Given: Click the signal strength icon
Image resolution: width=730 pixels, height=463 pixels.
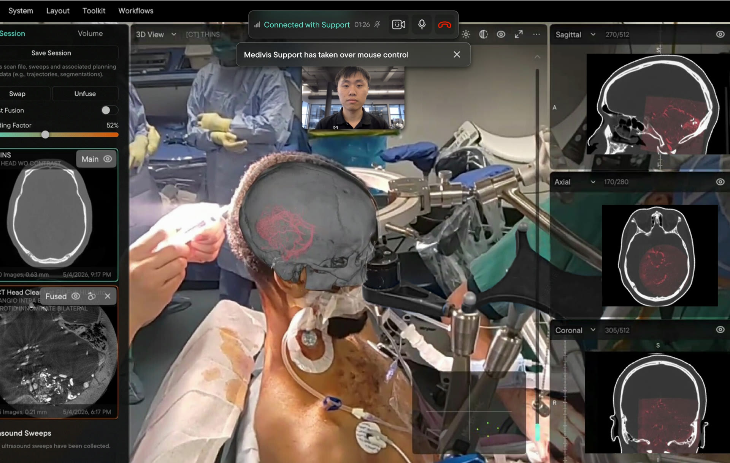Looking at the screenshot, I should point(257,25).
